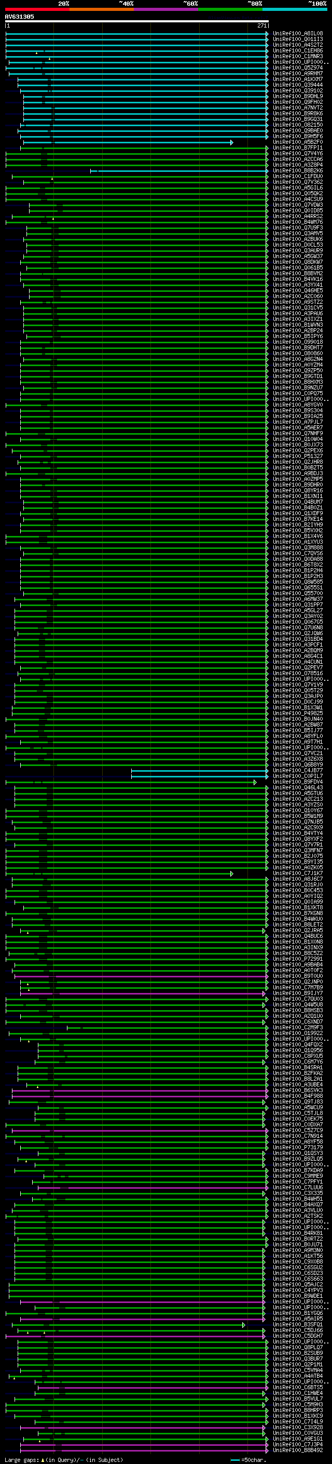Click the purple ~60% identity legend segment
Viewport: 332px width, 1464px height.
point(165,10)
